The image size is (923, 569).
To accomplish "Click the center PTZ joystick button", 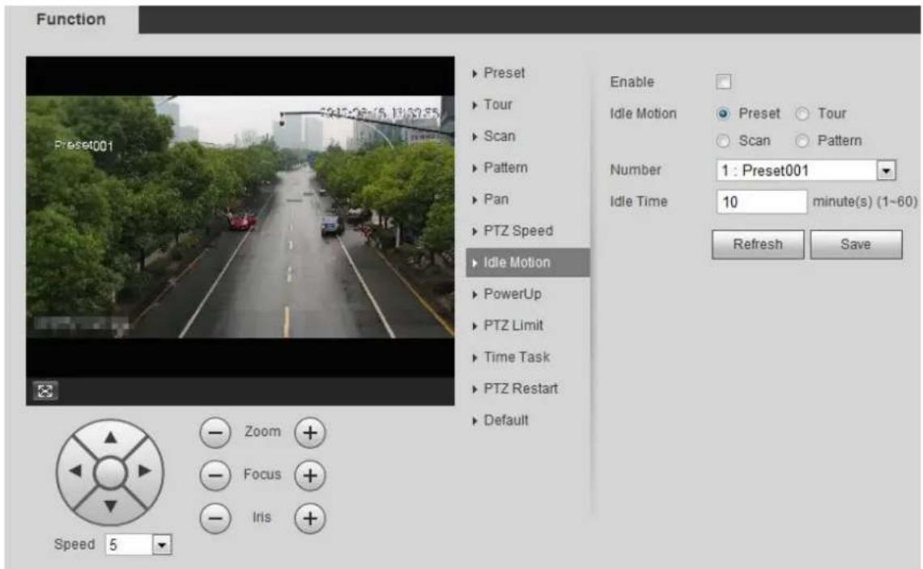I will (x=110, y=472).
